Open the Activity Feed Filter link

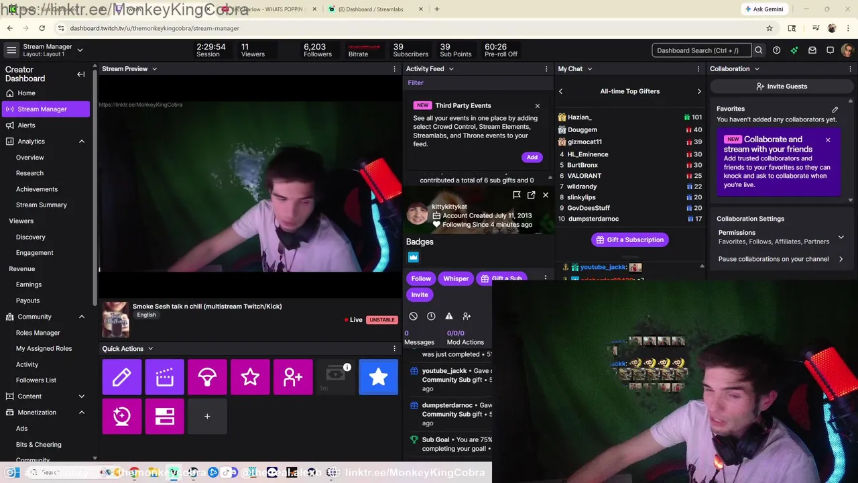(416, 83)
